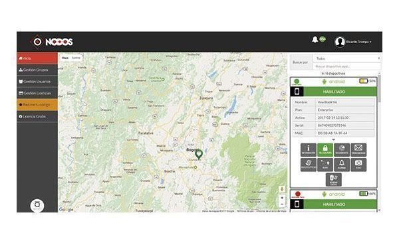Click the android logo on first device card
399x249 pixels.
333,82
